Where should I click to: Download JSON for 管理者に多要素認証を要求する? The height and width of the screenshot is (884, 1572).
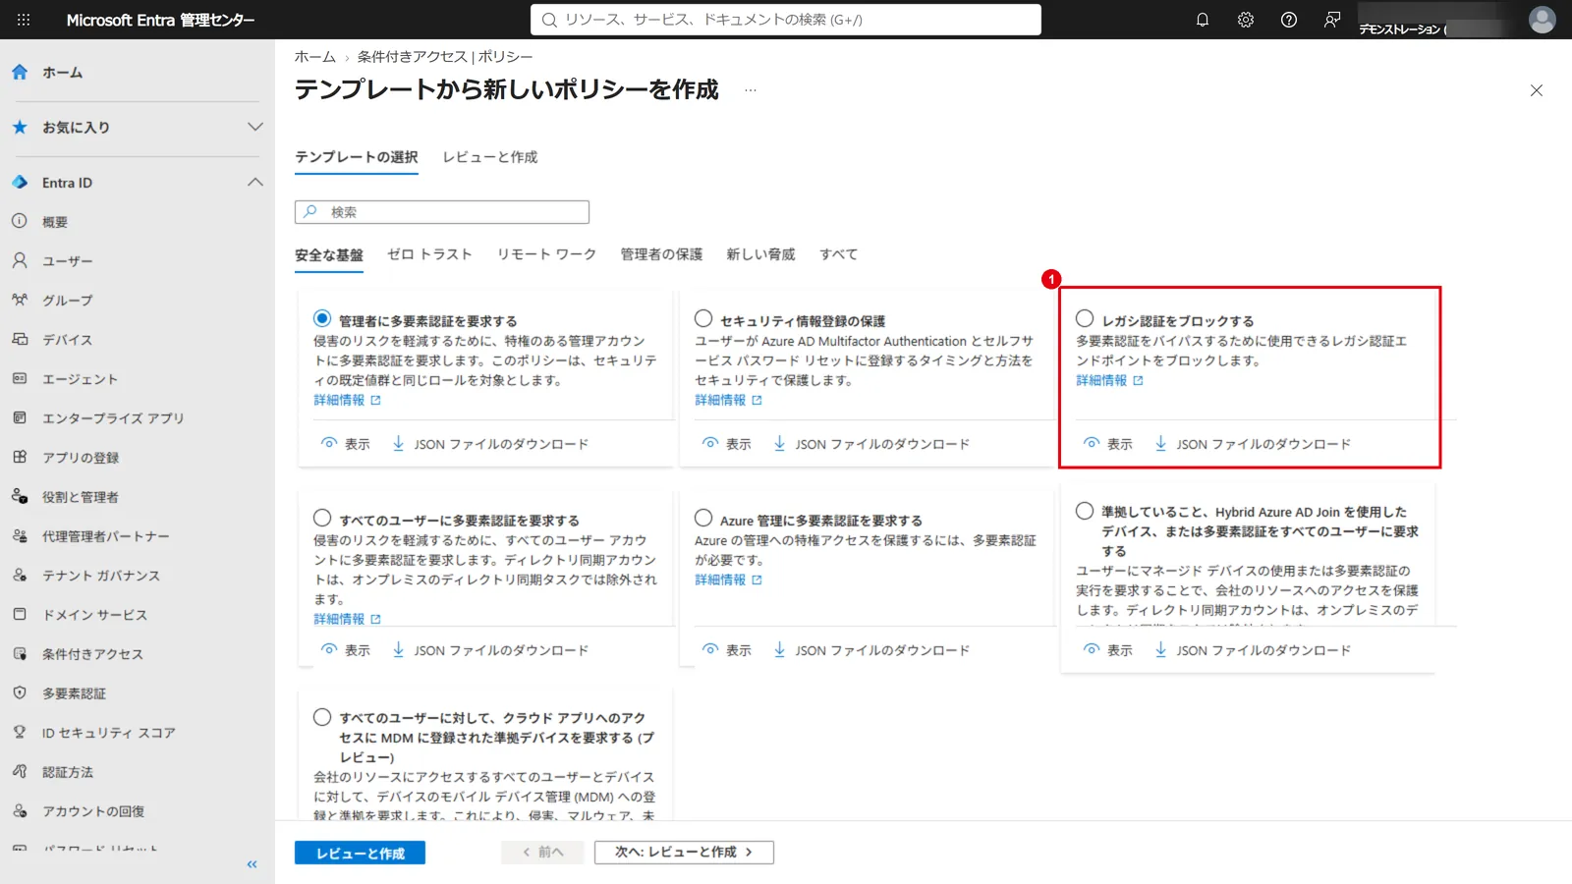pyautogui.click(x=490, y=444)
